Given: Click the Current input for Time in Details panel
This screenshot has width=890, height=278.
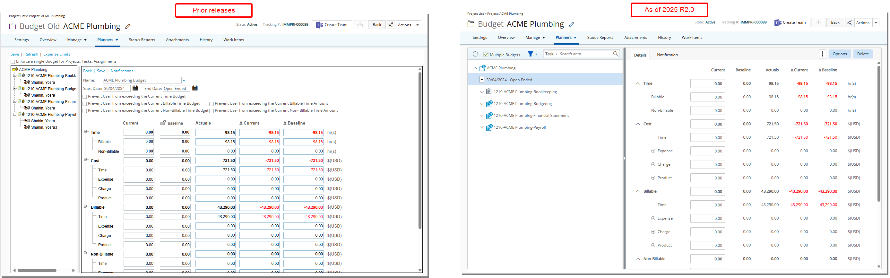Looking at the screenshot, I should (x=707, y=84).
